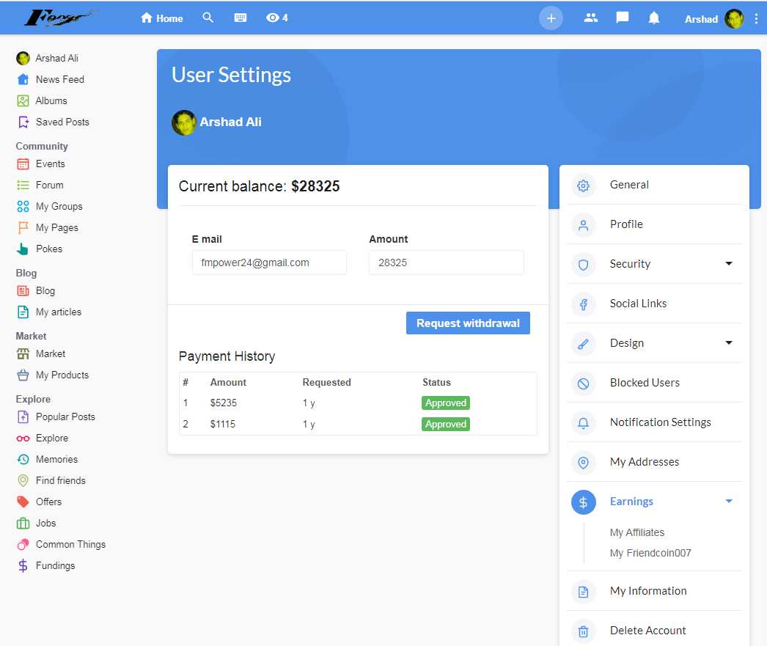Click the $1115 amount cell
The image size is (767, 646).
(x=223, y=424)
